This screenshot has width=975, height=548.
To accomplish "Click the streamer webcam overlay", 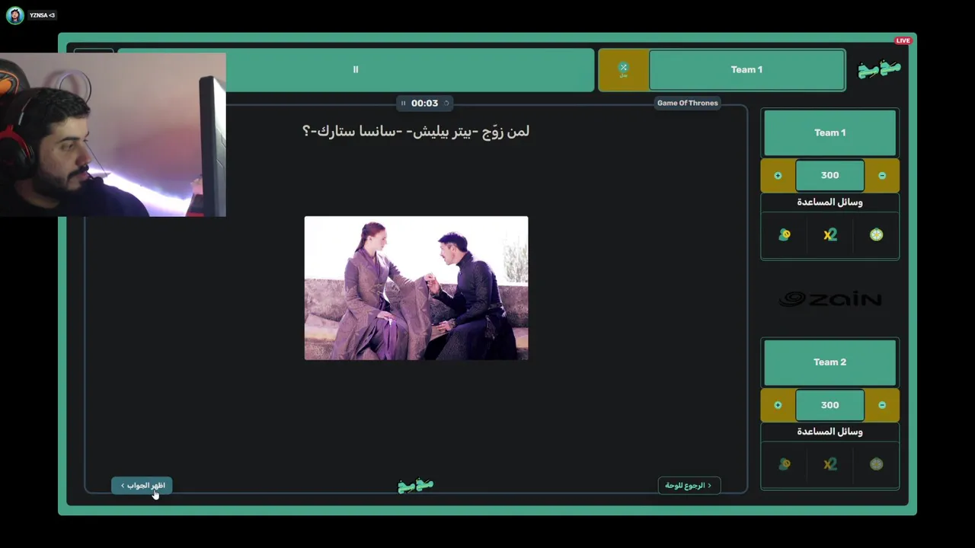I will (113, 135).
